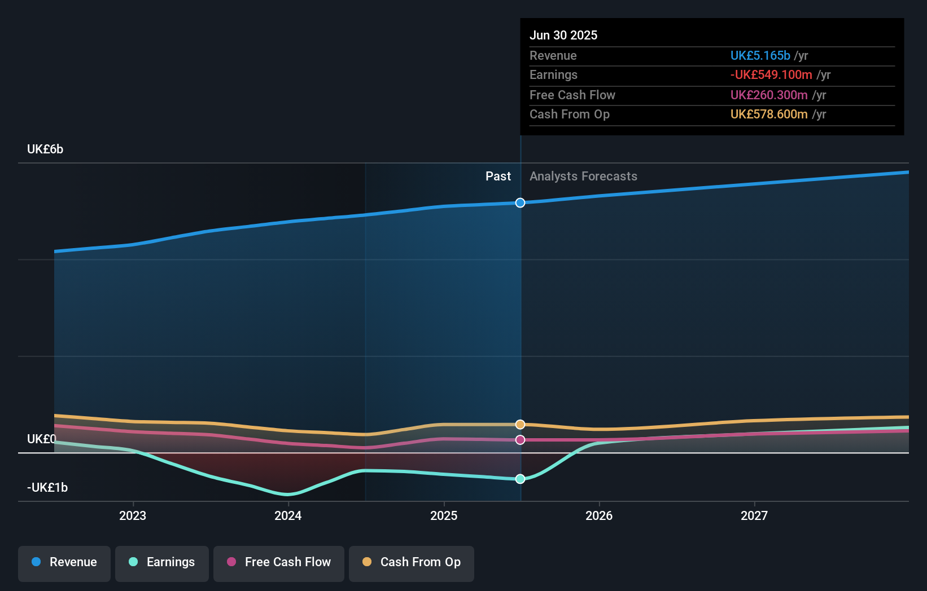The height and width of the screenshot is (591, 927).
Task: Click the pink Free Cash Flow legend dot
Action: point(231,562)
